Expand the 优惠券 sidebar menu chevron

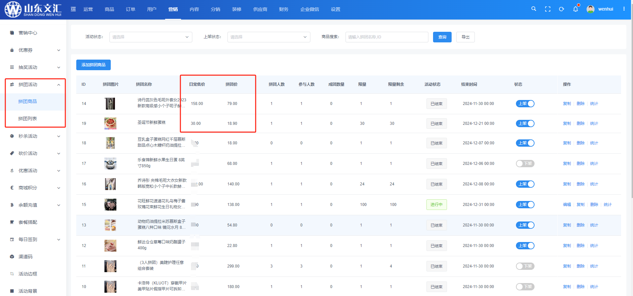(59, 50)
